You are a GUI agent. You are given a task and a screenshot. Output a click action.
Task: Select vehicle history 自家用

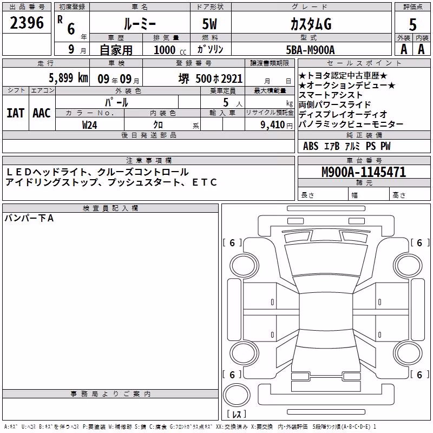point(116,50)
